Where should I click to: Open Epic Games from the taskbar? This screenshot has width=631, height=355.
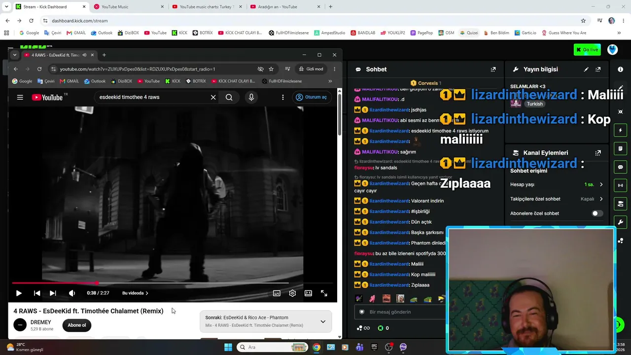point(374,347)
